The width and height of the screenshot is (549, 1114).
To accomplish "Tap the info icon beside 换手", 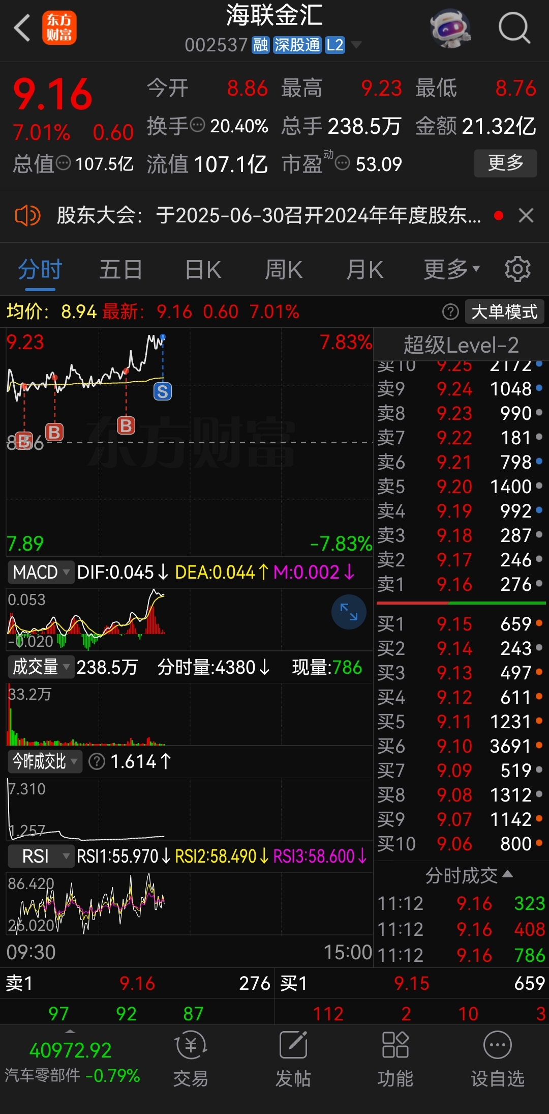I will (x=197, y=124).
